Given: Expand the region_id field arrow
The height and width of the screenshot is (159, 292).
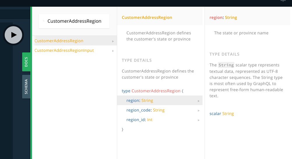Looking at the screenshot, I should (198, 120).
